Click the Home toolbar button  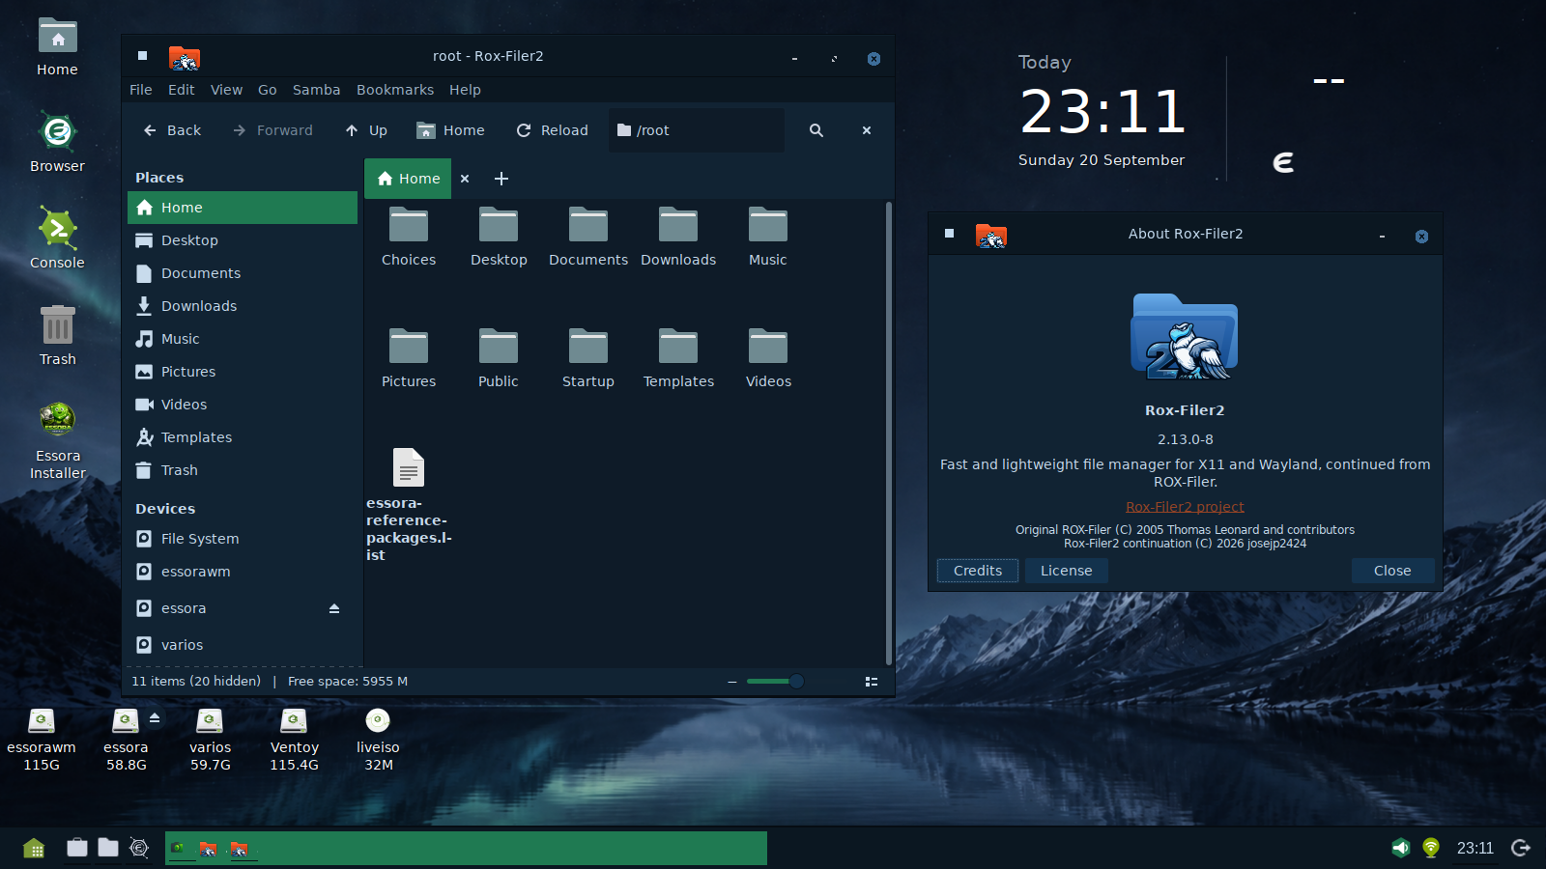pos(450,130)
